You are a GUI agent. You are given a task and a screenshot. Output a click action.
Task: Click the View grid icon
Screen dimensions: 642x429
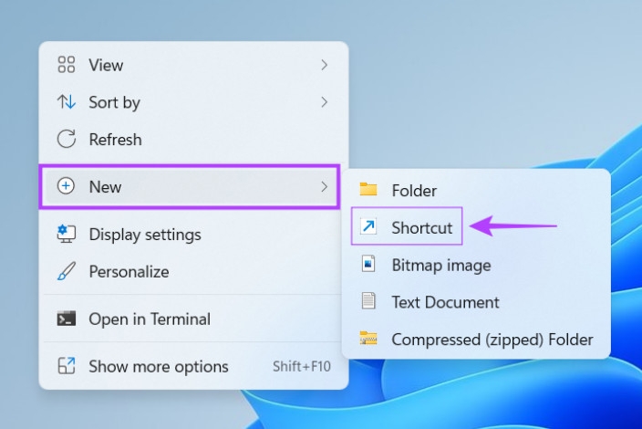pyautogui.click(x=67, y=65)
